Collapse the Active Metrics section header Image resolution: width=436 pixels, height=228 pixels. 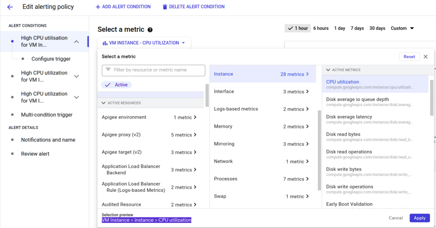[328, 70]
